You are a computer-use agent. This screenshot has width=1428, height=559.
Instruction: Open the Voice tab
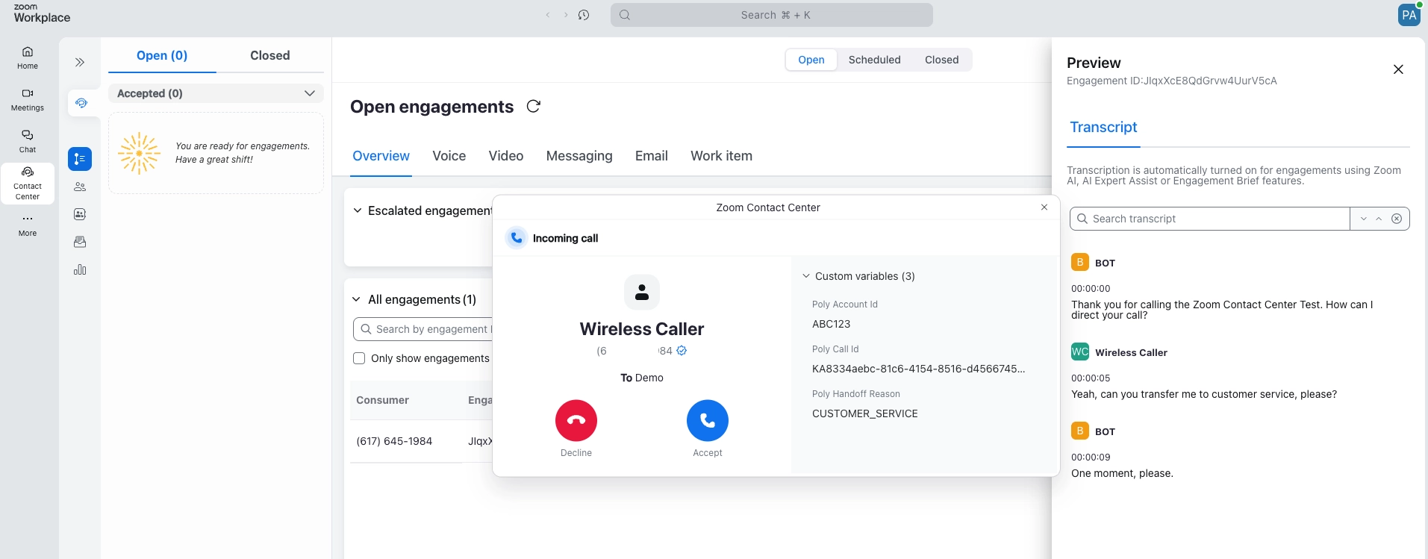click(x=449, y=156)
